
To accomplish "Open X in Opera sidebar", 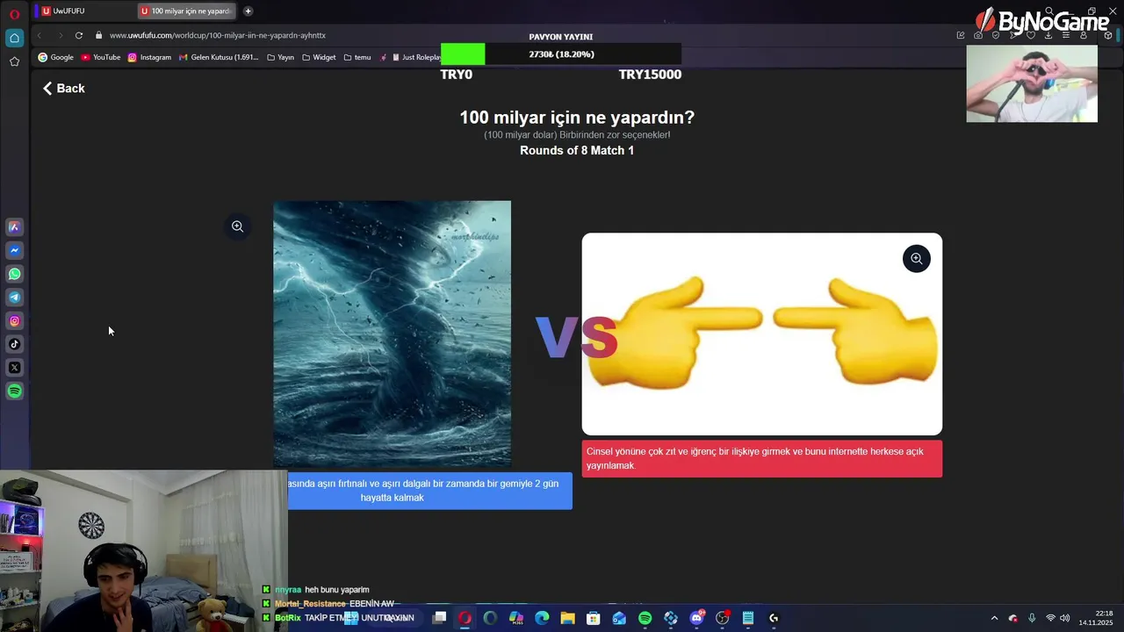I will [14, 368].
